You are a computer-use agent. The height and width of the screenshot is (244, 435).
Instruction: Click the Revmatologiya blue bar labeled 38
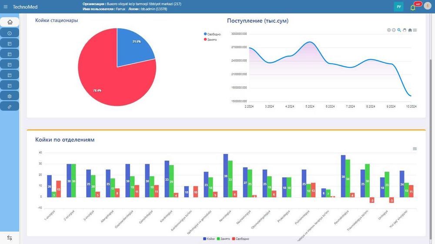[343, 176]
